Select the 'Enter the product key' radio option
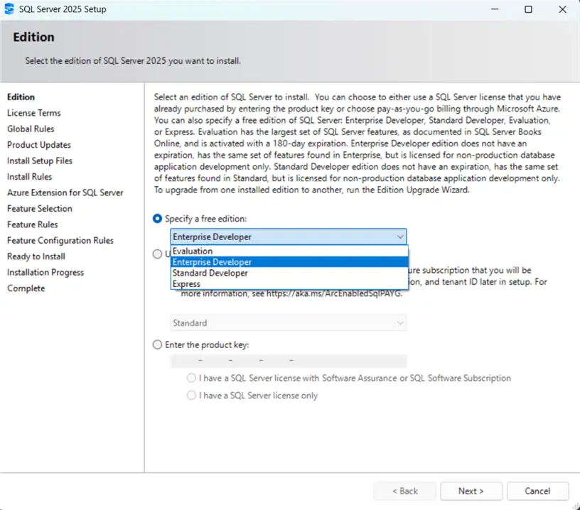Viewport: 580px width, 510px height. (x=157, y=344)
